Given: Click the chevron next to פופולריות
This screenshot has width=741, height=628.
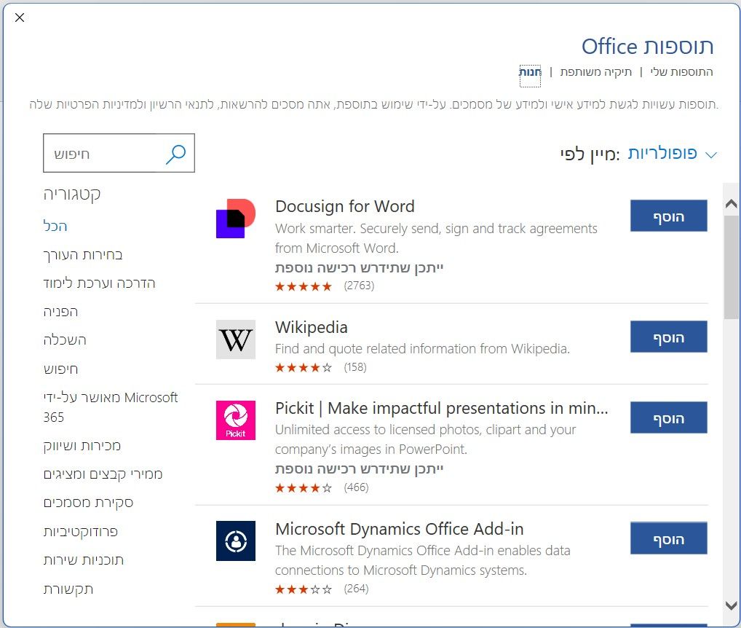Looking at the screenshot, I should tap(710, 154).
